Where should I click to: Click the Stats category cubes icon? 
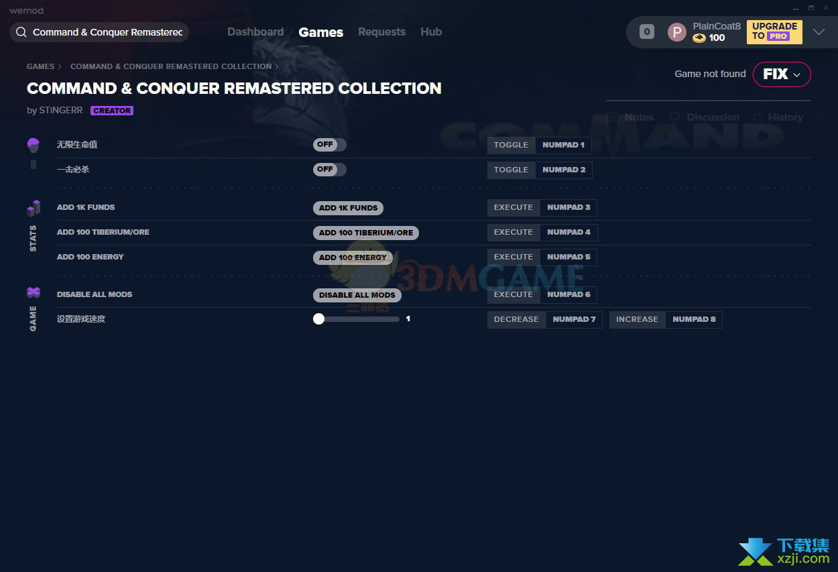pos(34,208)
